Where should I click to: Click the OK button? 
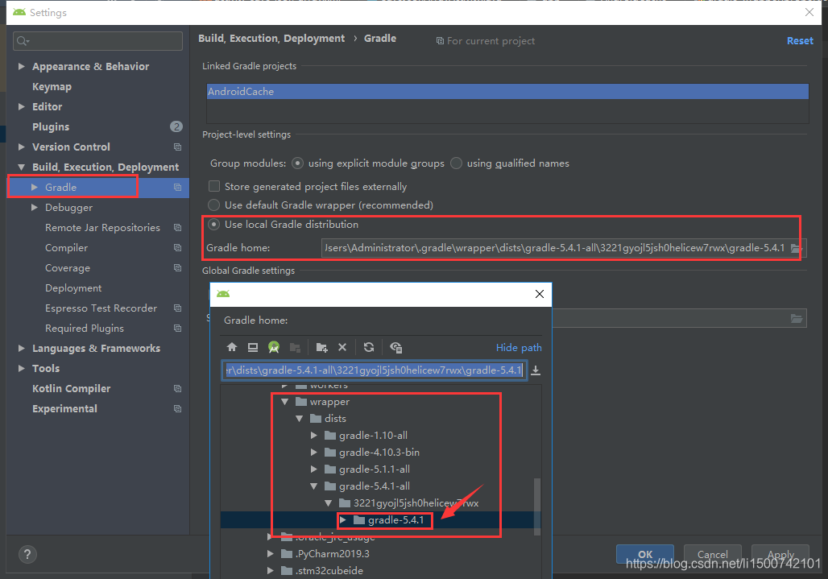(645, 554)
